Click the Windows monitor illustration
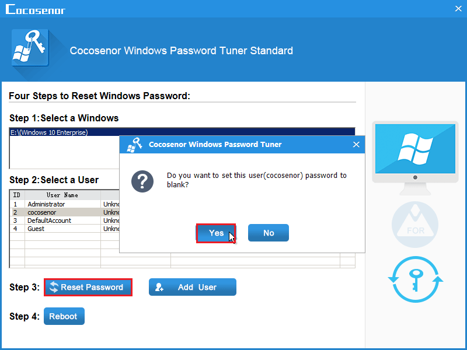Image resolution: width=467 pixels, height=350 pixels. (x=415, y=157)
